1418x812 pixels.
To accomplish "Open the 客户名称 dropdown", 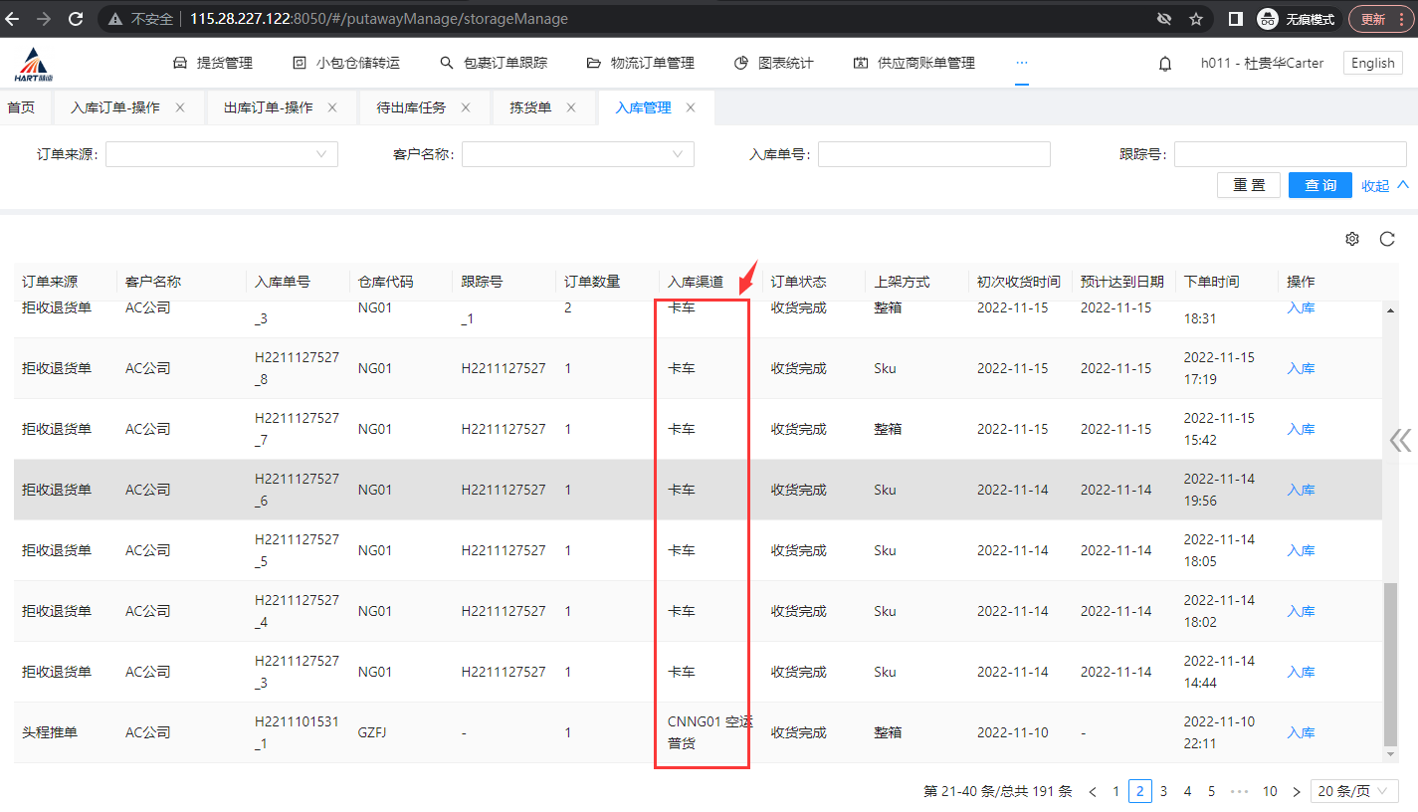I will tap(577, 154).
